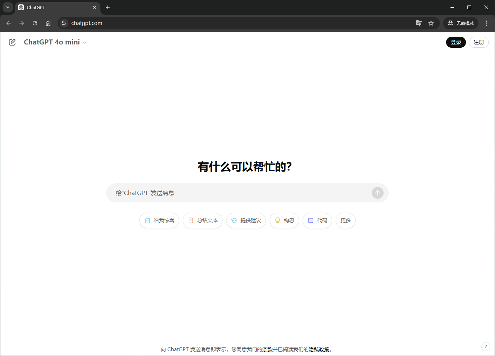Select the 构思 lightbulb suggestion chip
The width and height of the screenshot is (495, 356).
coord(284,220)
